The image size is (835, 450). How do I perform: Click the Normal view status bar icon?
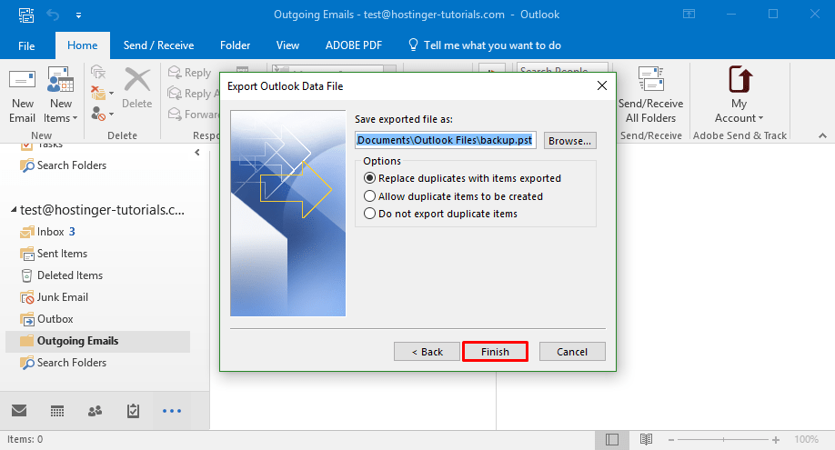[612, 439]
